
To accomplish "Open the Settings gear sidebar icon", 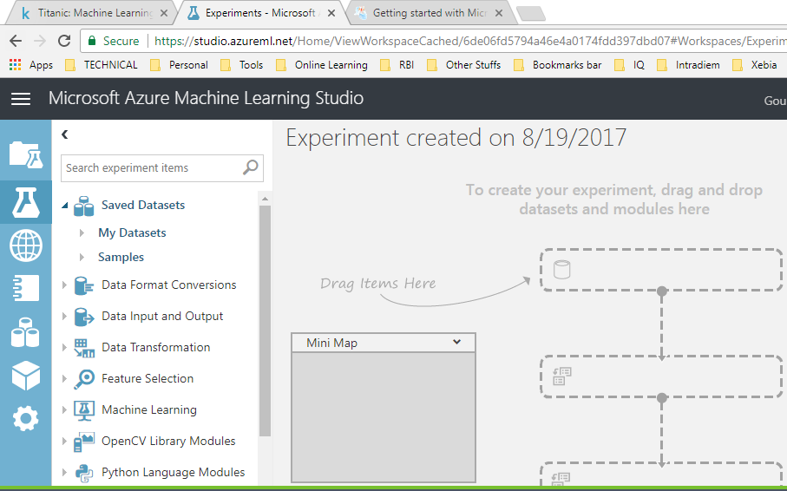I will (x=25, y=420).
